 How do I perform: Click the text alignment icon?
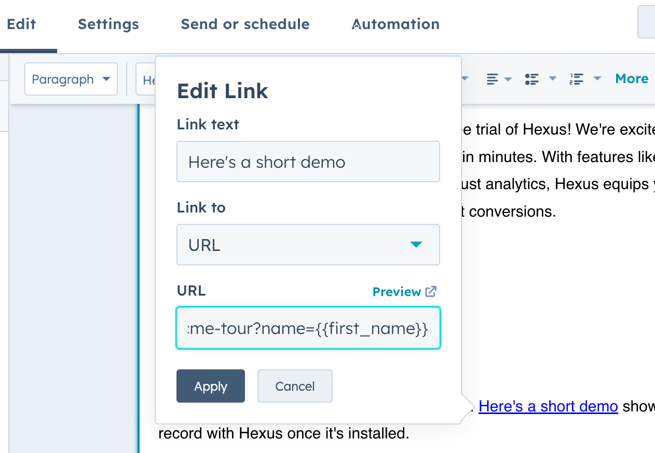click(492, 78)
